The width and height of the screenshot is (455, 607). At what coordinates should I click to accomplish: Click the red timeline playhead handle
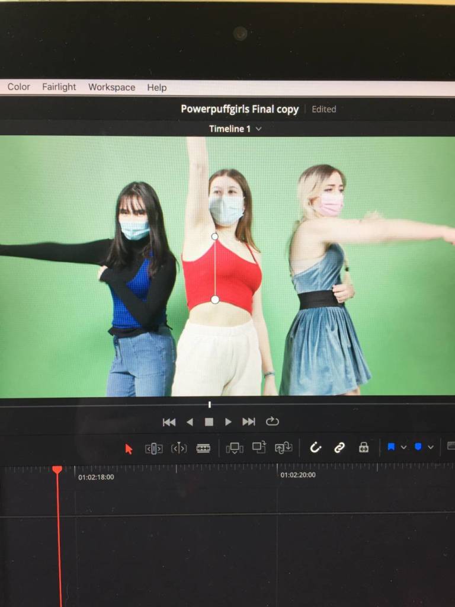(57, 469)
